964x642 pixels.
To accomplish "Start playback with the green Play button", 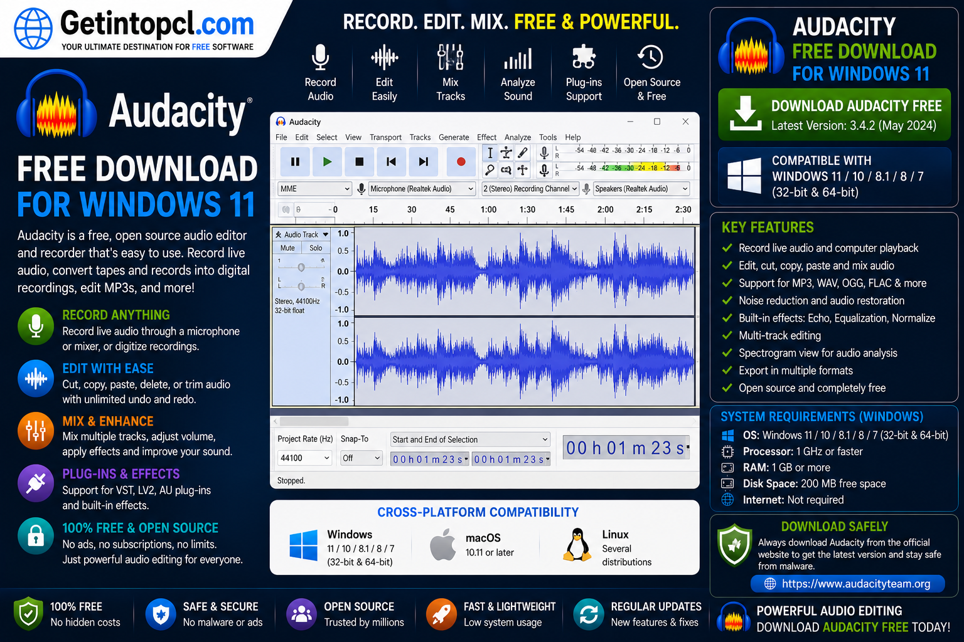I will point(327,162).
